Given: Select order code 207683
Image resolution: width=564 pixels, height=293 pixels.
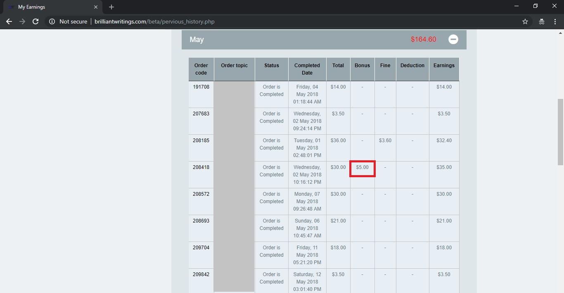Looking at the screenshot, I should point(201,114).
